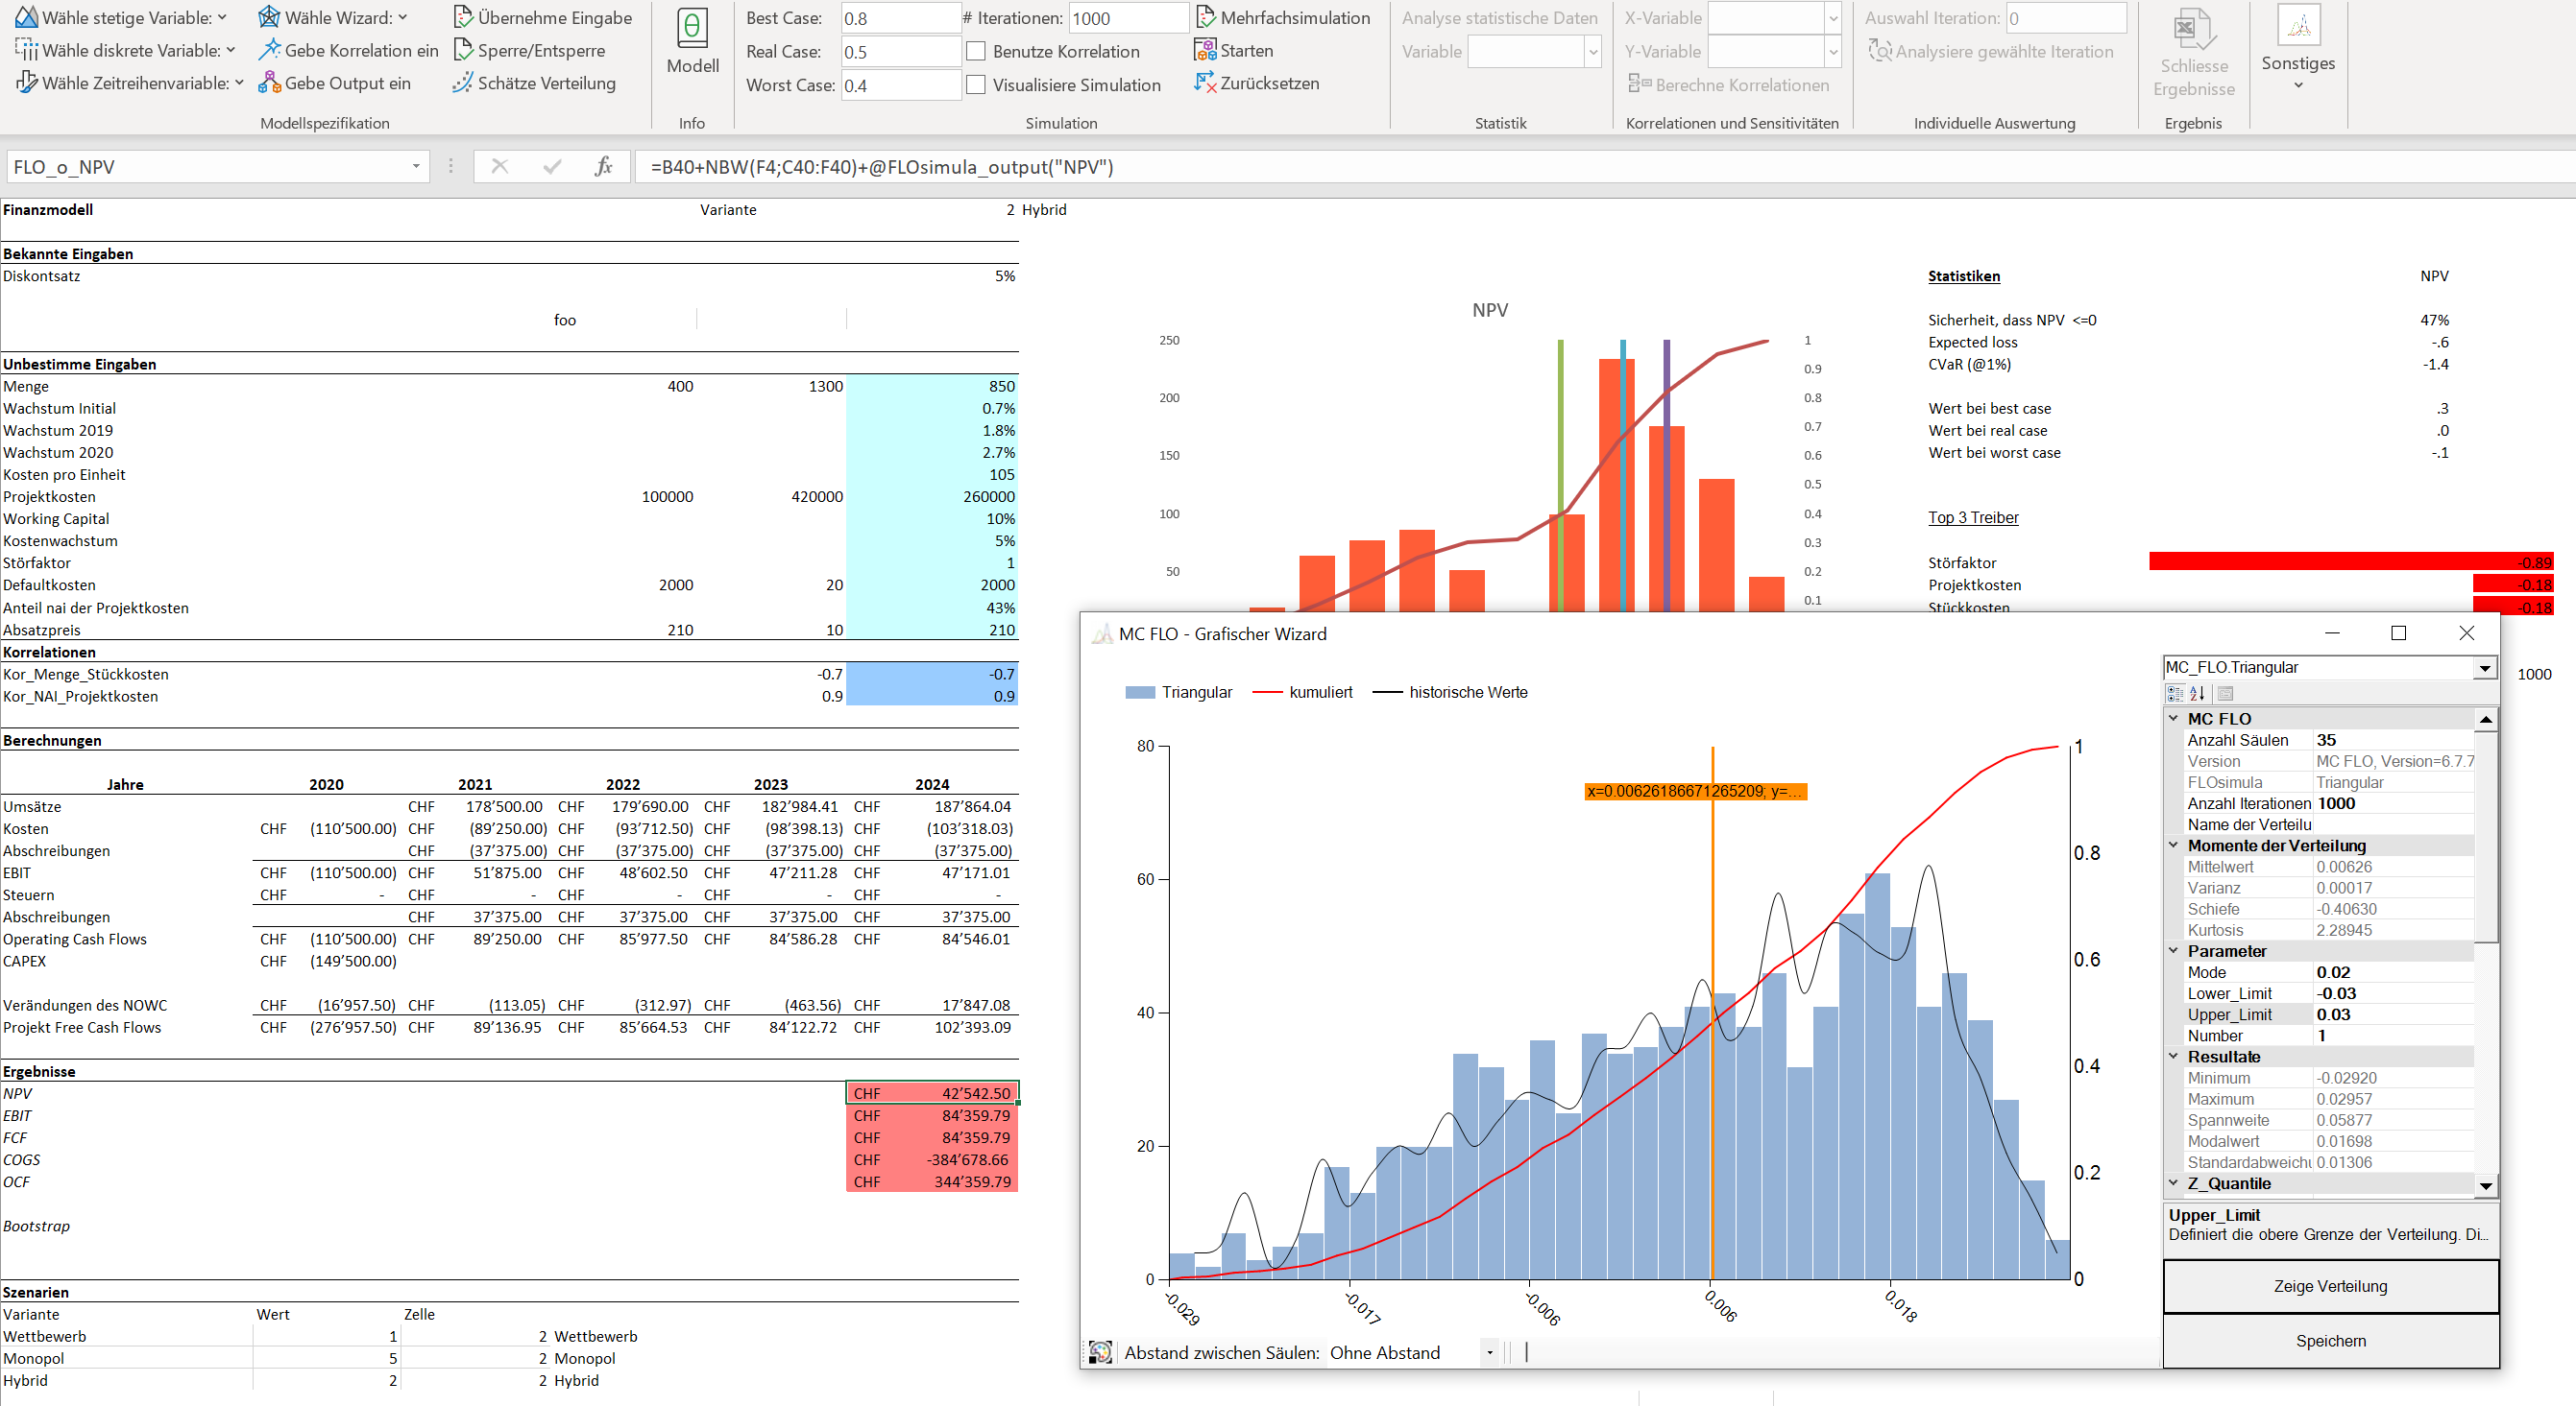The height and width of the screenshot is (1406, 2576).
Task: Click Schliesse Ergebnisse in the ribbon
Action: (2194, 55)
